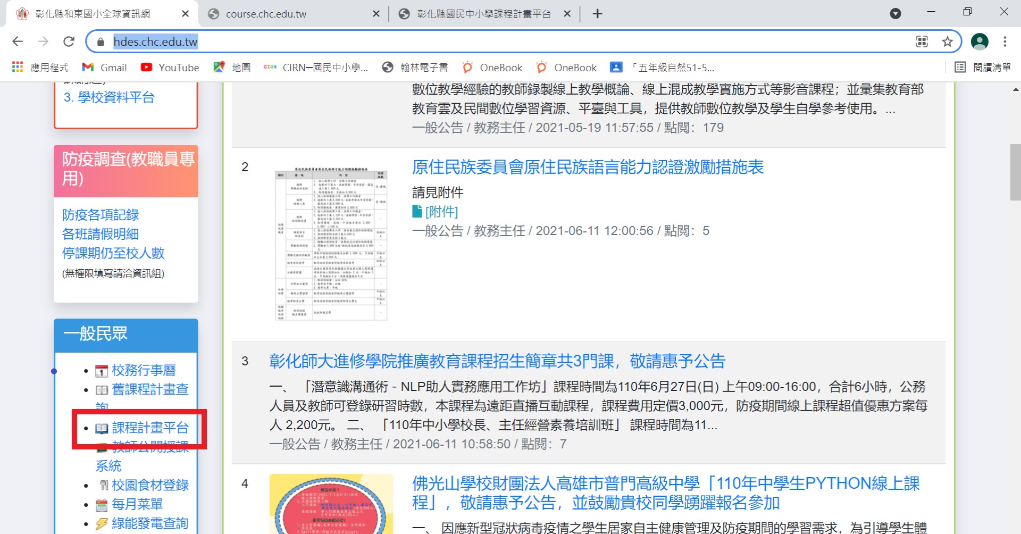1021x534 pixels.
Task: Switch to the 彰化縣國民中小學課程計畫平台 tab
Action: pyautogui.click(x=483, y=14)
